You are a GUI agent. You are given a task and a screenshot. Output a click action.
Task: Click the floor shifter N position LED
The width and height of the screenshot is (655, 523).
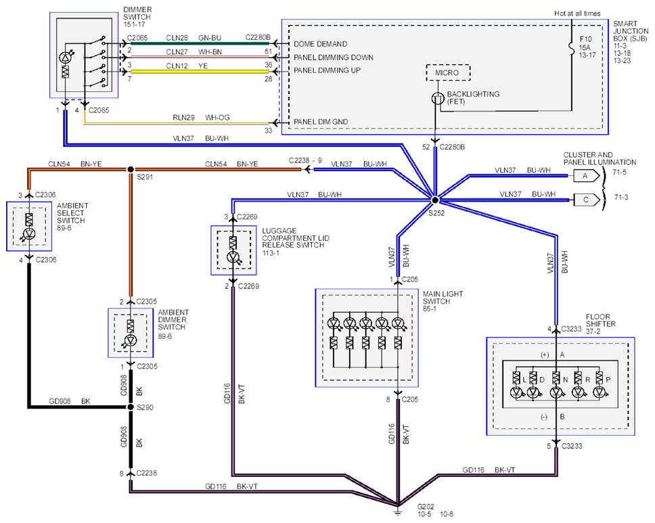[x=556, y=392]
